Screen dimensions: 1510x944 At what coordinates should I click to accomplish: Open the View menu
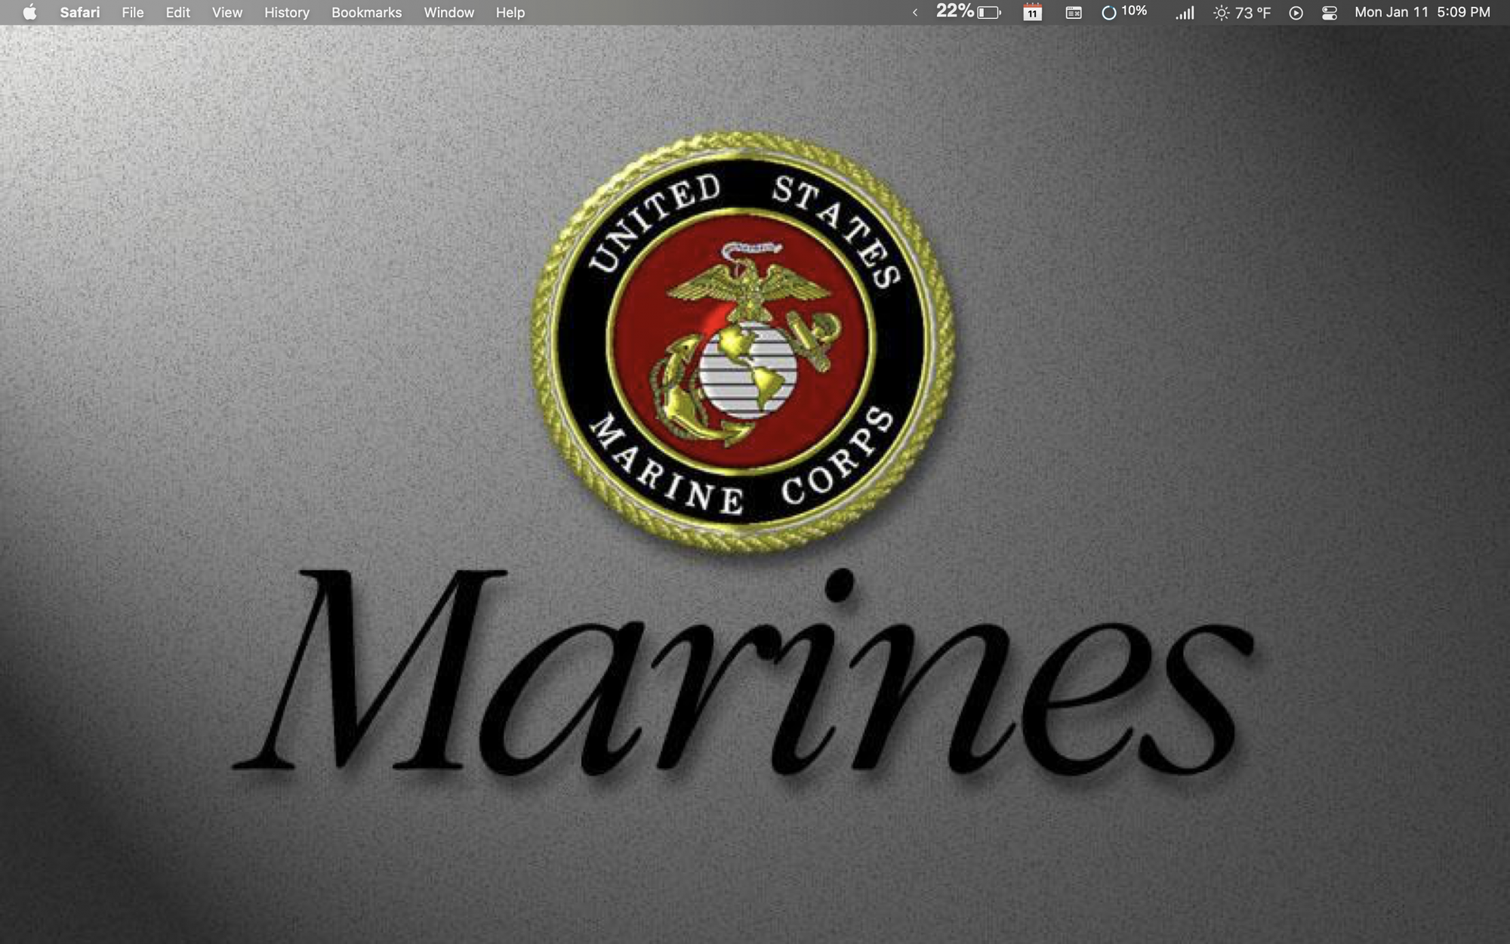pos(227,12)
